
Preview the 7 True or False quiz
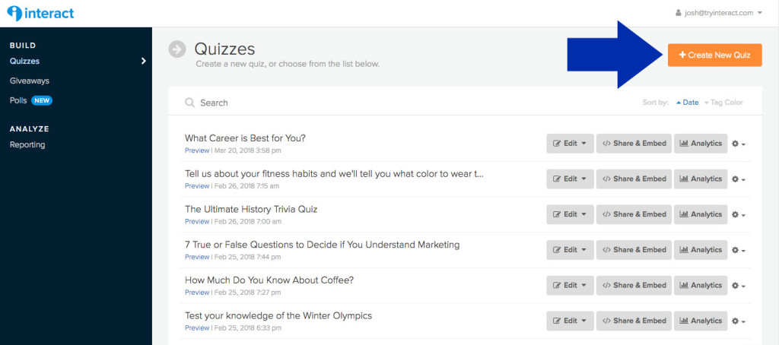point(197,257)
